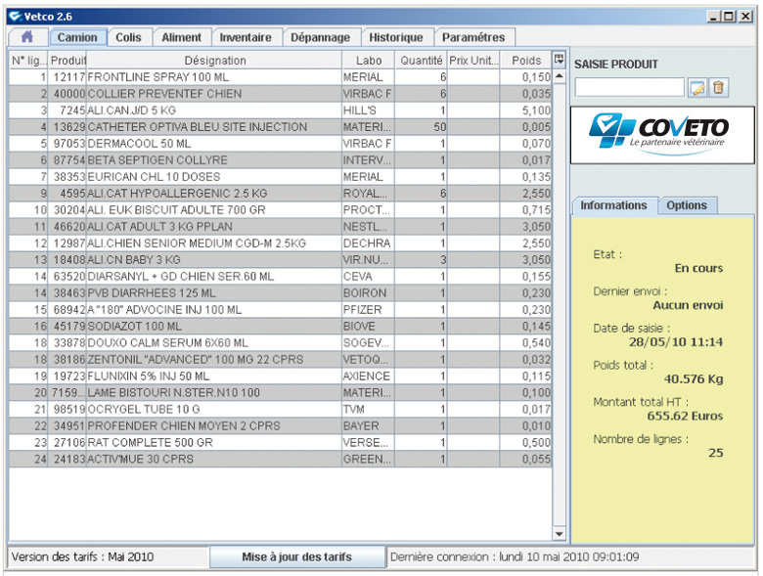Sort by the Désignation column header
This screenshot has height=576, width=763.
[x=214, y=61]
